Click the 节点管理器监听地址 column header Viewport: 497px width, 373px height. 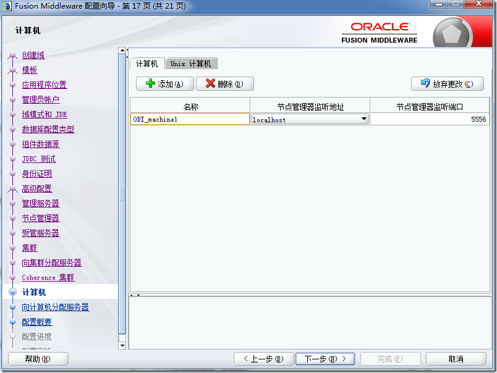pyautogui.click(x=310, y=107)
